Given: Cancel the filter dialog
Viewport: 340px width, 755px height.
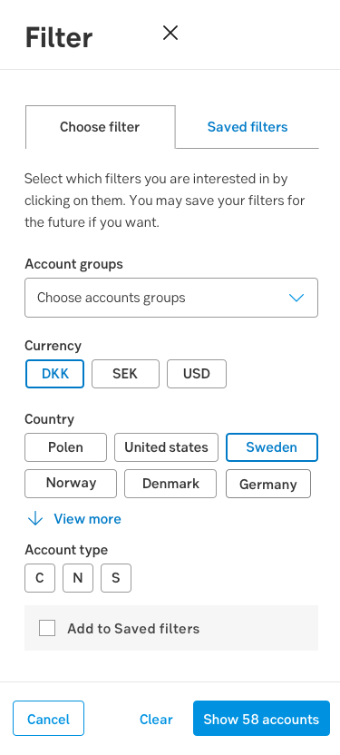Looking at the screenshot, I should click(48, 719).
